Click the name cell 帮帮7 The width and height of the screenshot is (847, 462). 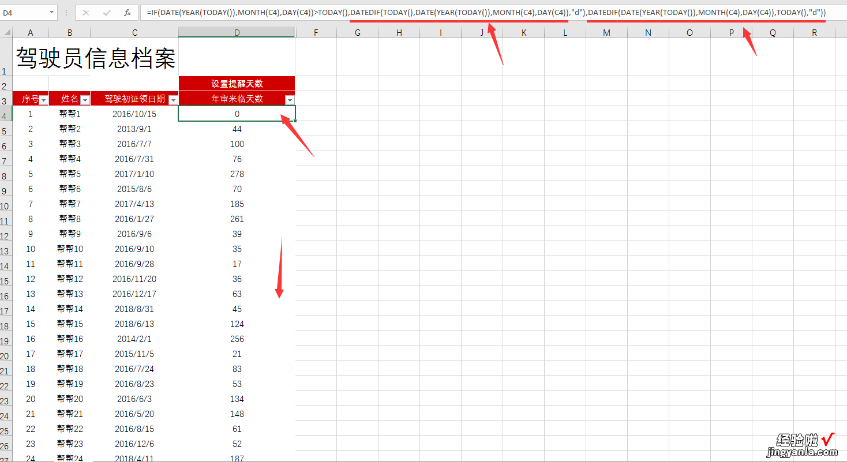(x=70, y=204)
